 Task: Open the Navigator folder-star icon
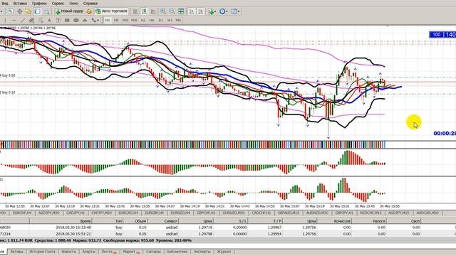(x=28, y=11)
